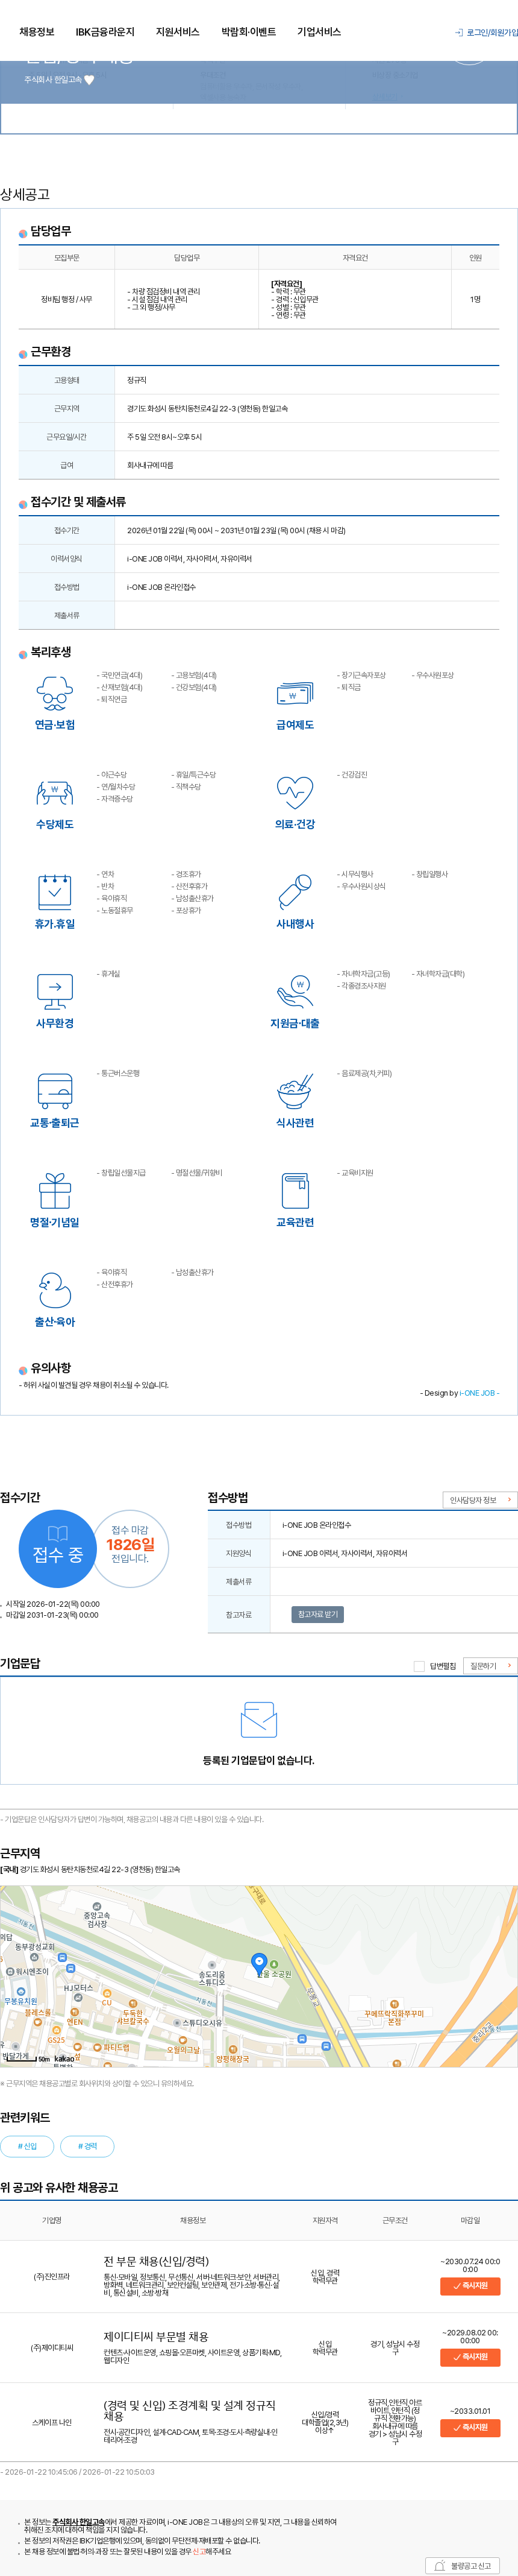Click the 1826일 remaining days text
Viewport: 518px width, 2576px height.
click(129, 1544)
